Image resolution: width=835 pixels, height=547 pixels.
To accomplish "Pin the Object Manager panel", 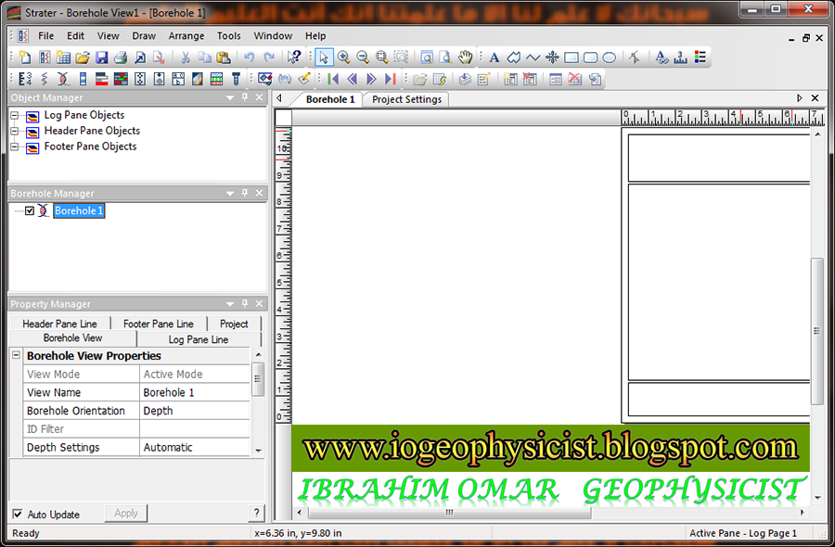I will [x=243, y=96].
